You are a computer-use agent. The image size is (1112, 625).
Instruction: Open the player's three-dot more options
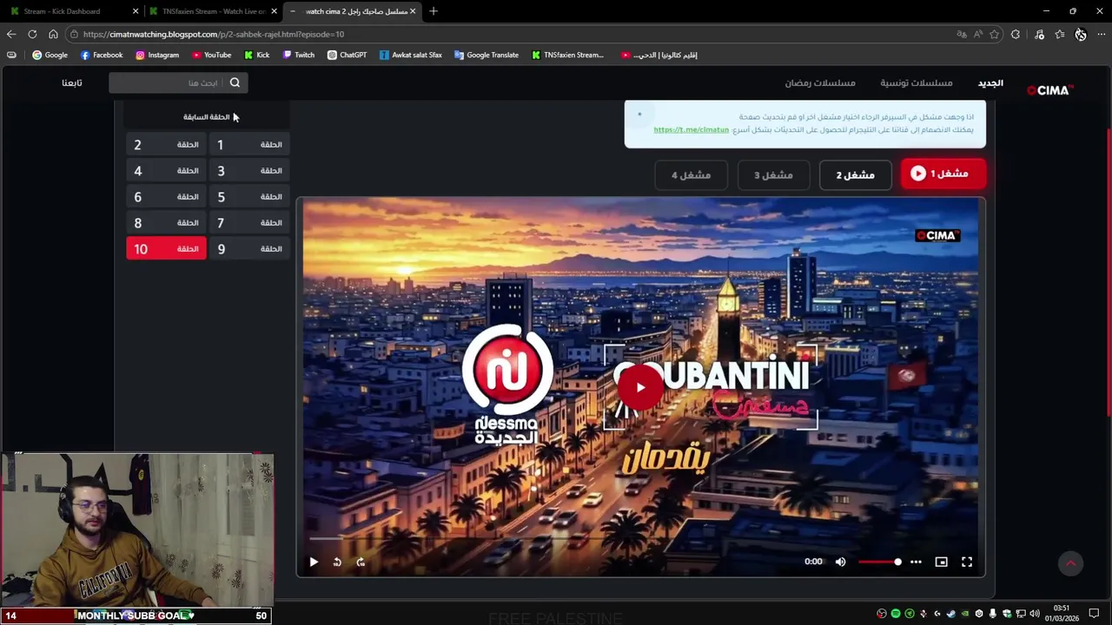(x=916, y=562)
